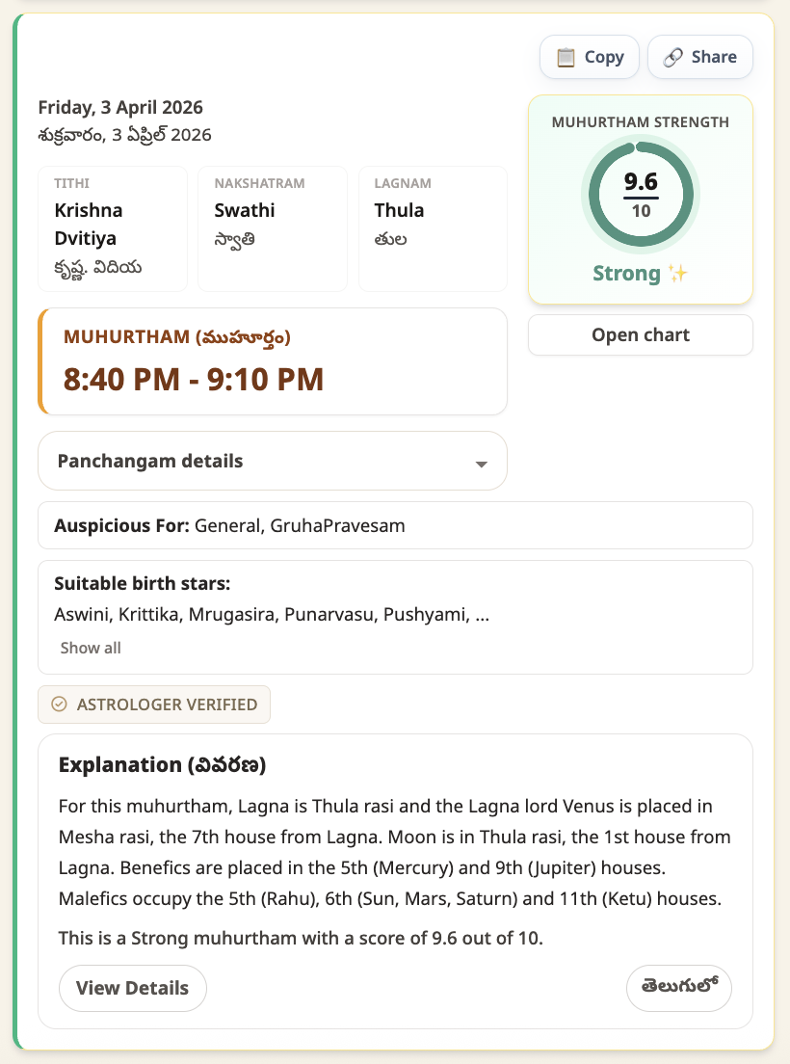Show all suitable birth stars
Image resolution: width=790 pixels, height=1064 pixels.
(x=90, y=647)
